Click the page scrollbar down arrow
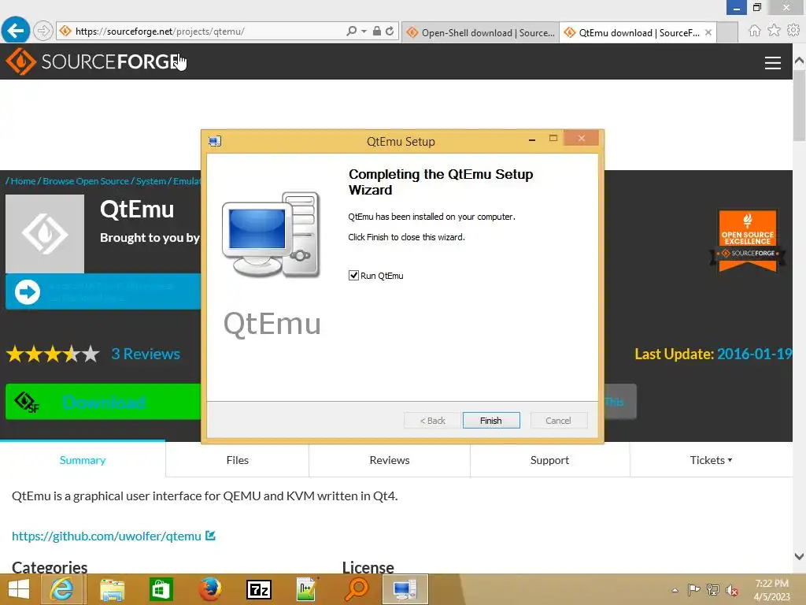Image resolution: width=806 pixels, height=605 pixels. (x=799, y=556)
